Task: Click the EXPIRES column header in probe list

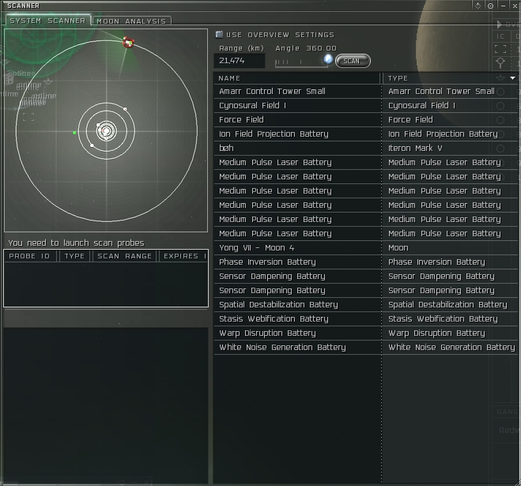Action: click(x=183, y=256)
